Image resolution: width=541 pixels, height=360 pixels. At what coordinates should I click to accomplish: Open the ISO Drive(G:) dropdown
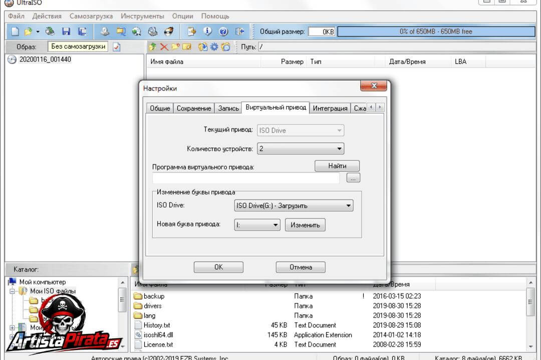point(294,205)
